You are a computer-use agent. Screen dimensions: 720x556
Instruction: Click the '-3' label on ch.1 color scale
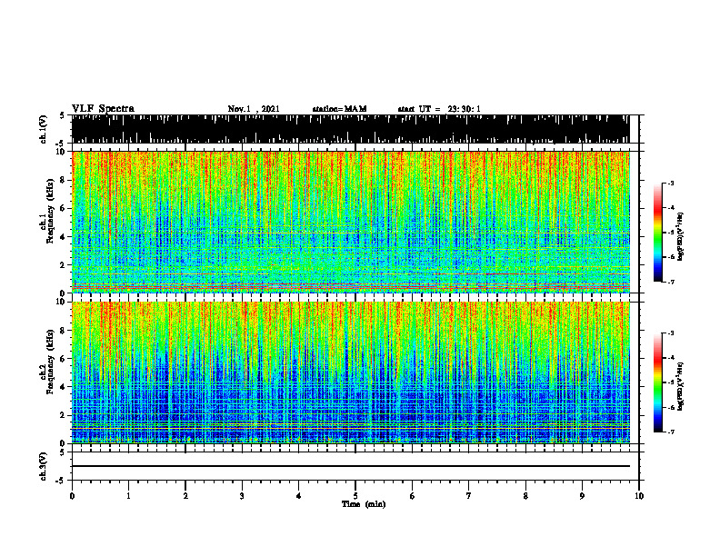click(x=670, y=183)
